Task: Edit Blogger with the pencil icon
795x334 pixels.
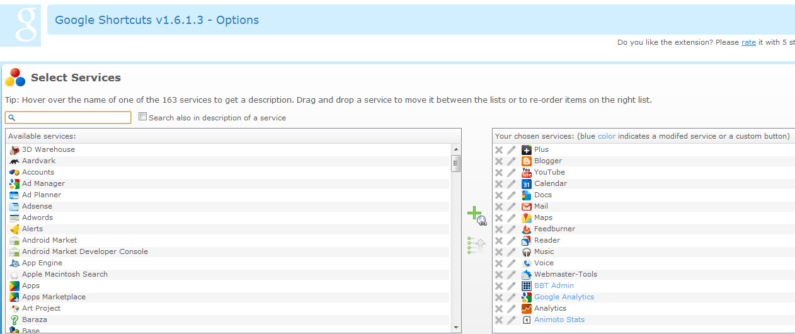Action: [512, 161]
